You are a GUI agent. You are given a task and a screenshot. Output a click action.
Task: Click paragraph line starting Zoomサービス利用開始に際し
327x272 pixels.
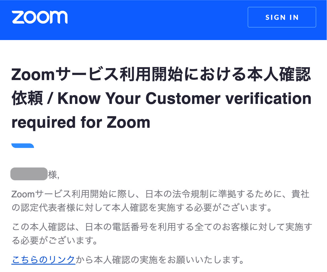tap(160, 194)
